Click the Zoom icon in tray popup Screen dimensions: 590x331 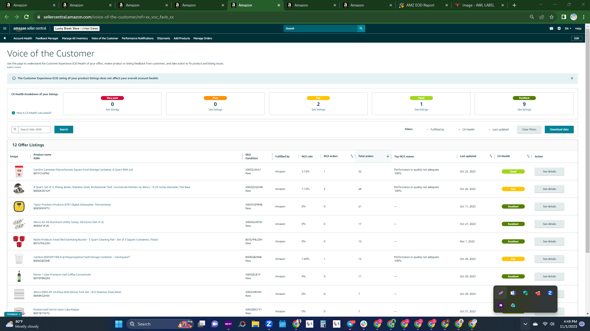[550, 293]
